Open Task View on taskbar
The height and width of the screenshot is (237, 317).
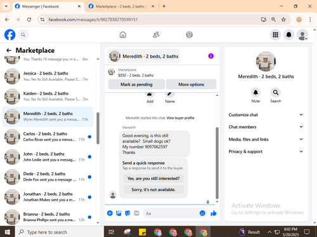pos(112,232)
